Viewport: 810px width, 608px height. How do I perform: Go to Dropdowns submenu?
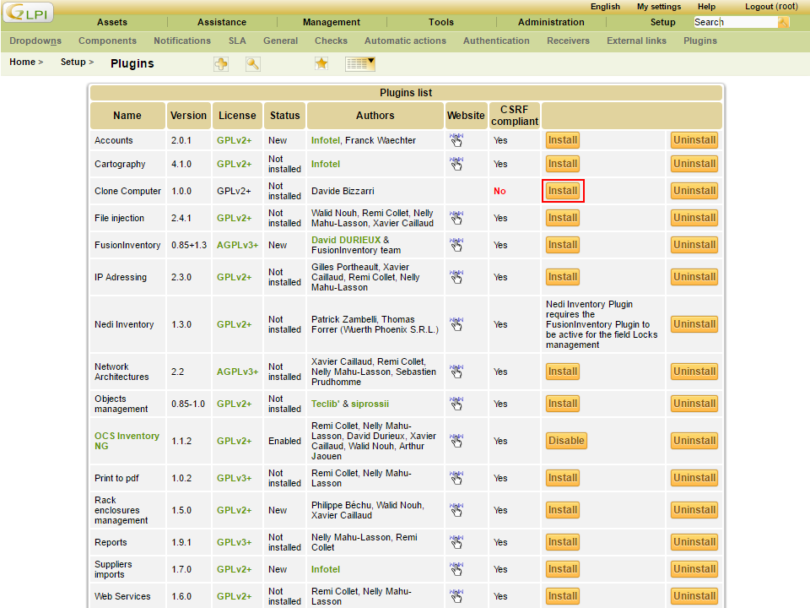(x=35, y=41)
